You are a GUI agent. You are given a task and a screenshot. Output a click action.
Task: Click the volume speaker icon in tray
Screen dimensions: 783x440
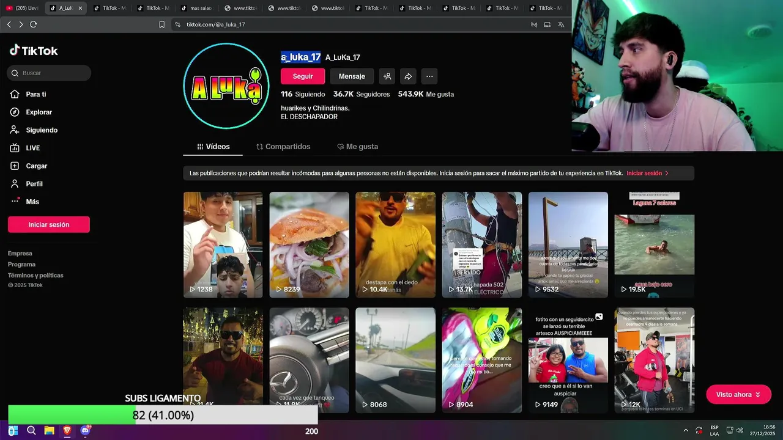[x=740, y=430]
